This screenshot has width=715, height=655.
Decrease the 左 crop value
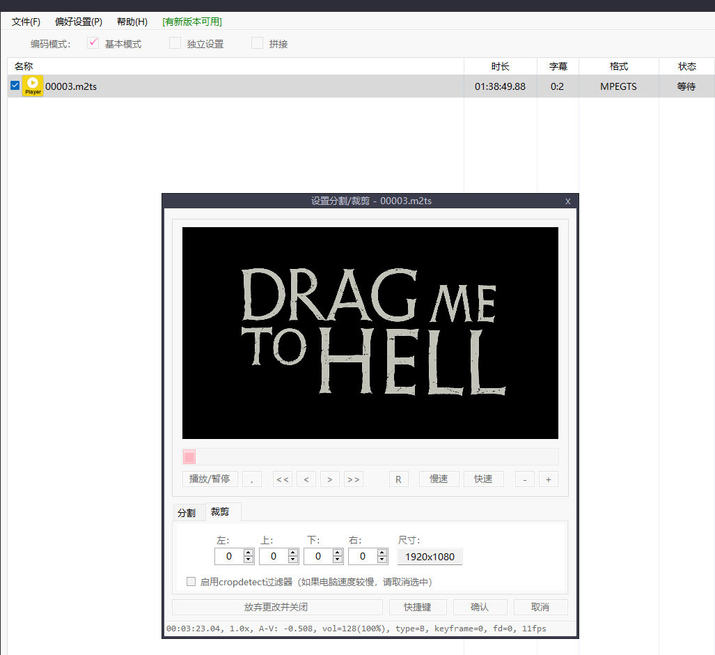249,560
